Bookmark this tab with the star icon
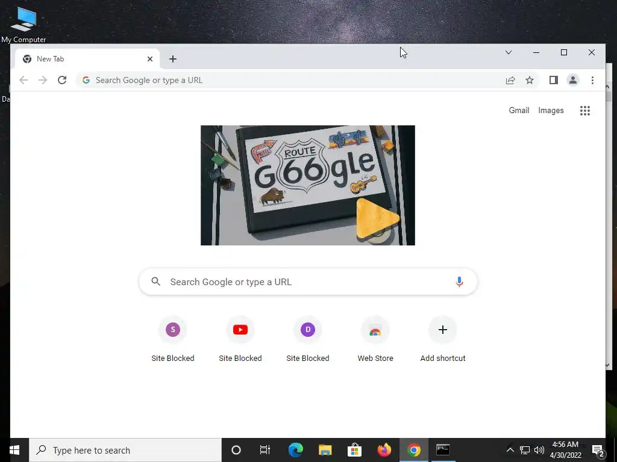The width and height of the screenshot is (617, 462). pos(530,80)
